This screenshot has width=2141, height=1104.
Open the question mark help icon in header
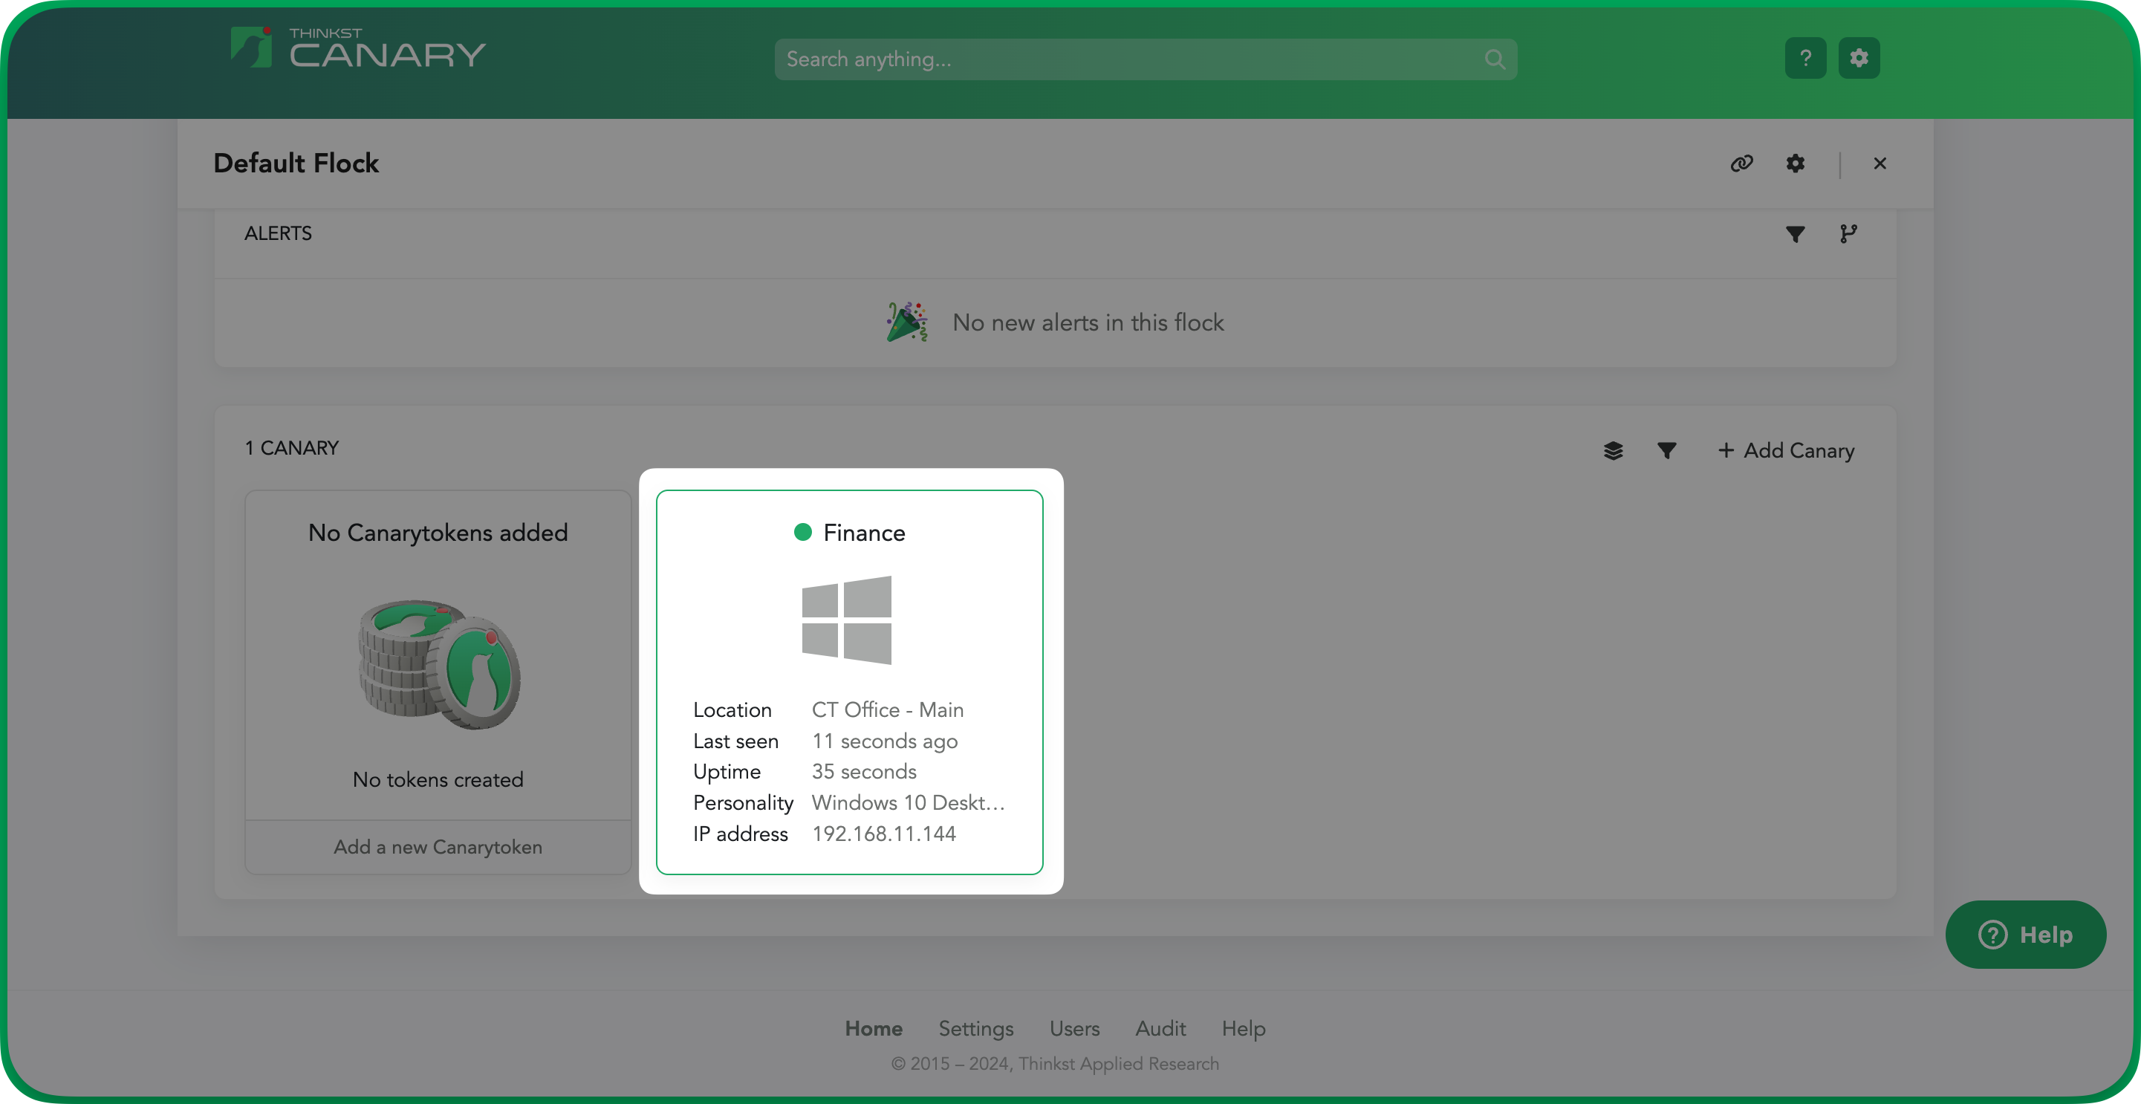[x=1805, y=58]
